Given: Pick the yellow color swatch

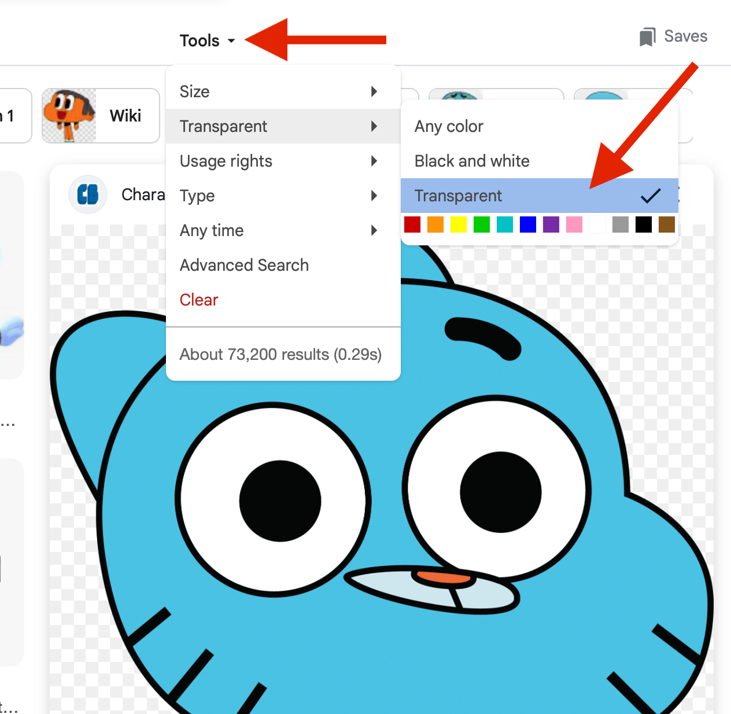Looking at the screenshot, I should pos(459,224).
